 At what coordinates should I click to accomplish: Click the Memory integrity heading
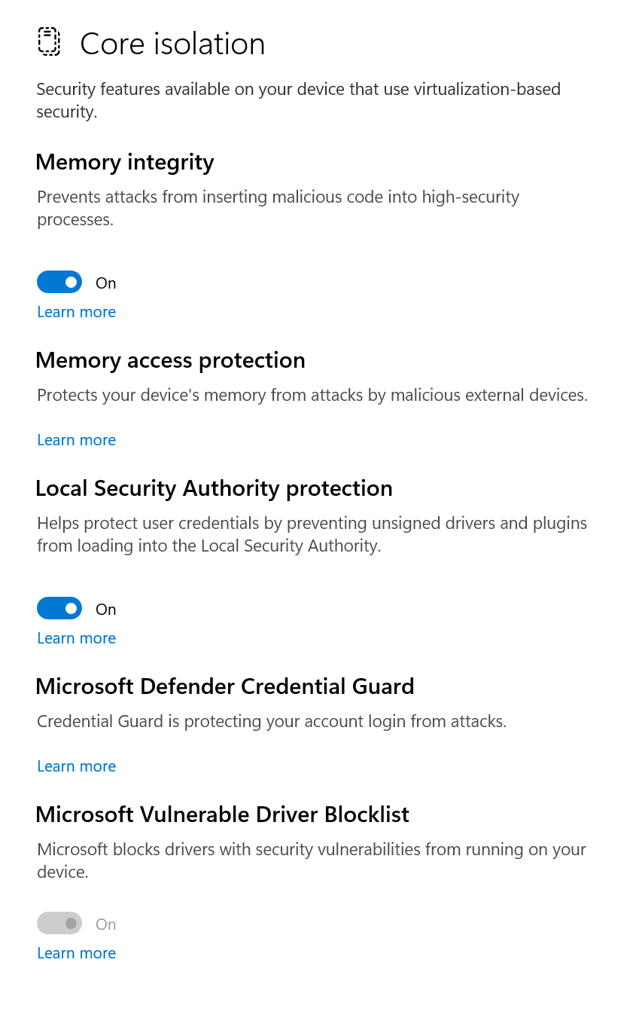pyautogui.click(x=125, y=163)
